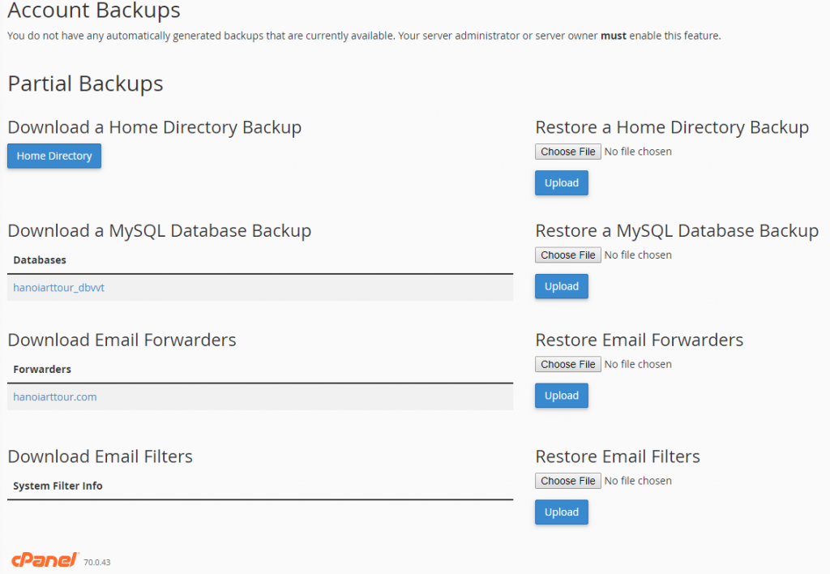
Task: Click the cPanel logo
Action: (45, 559)
